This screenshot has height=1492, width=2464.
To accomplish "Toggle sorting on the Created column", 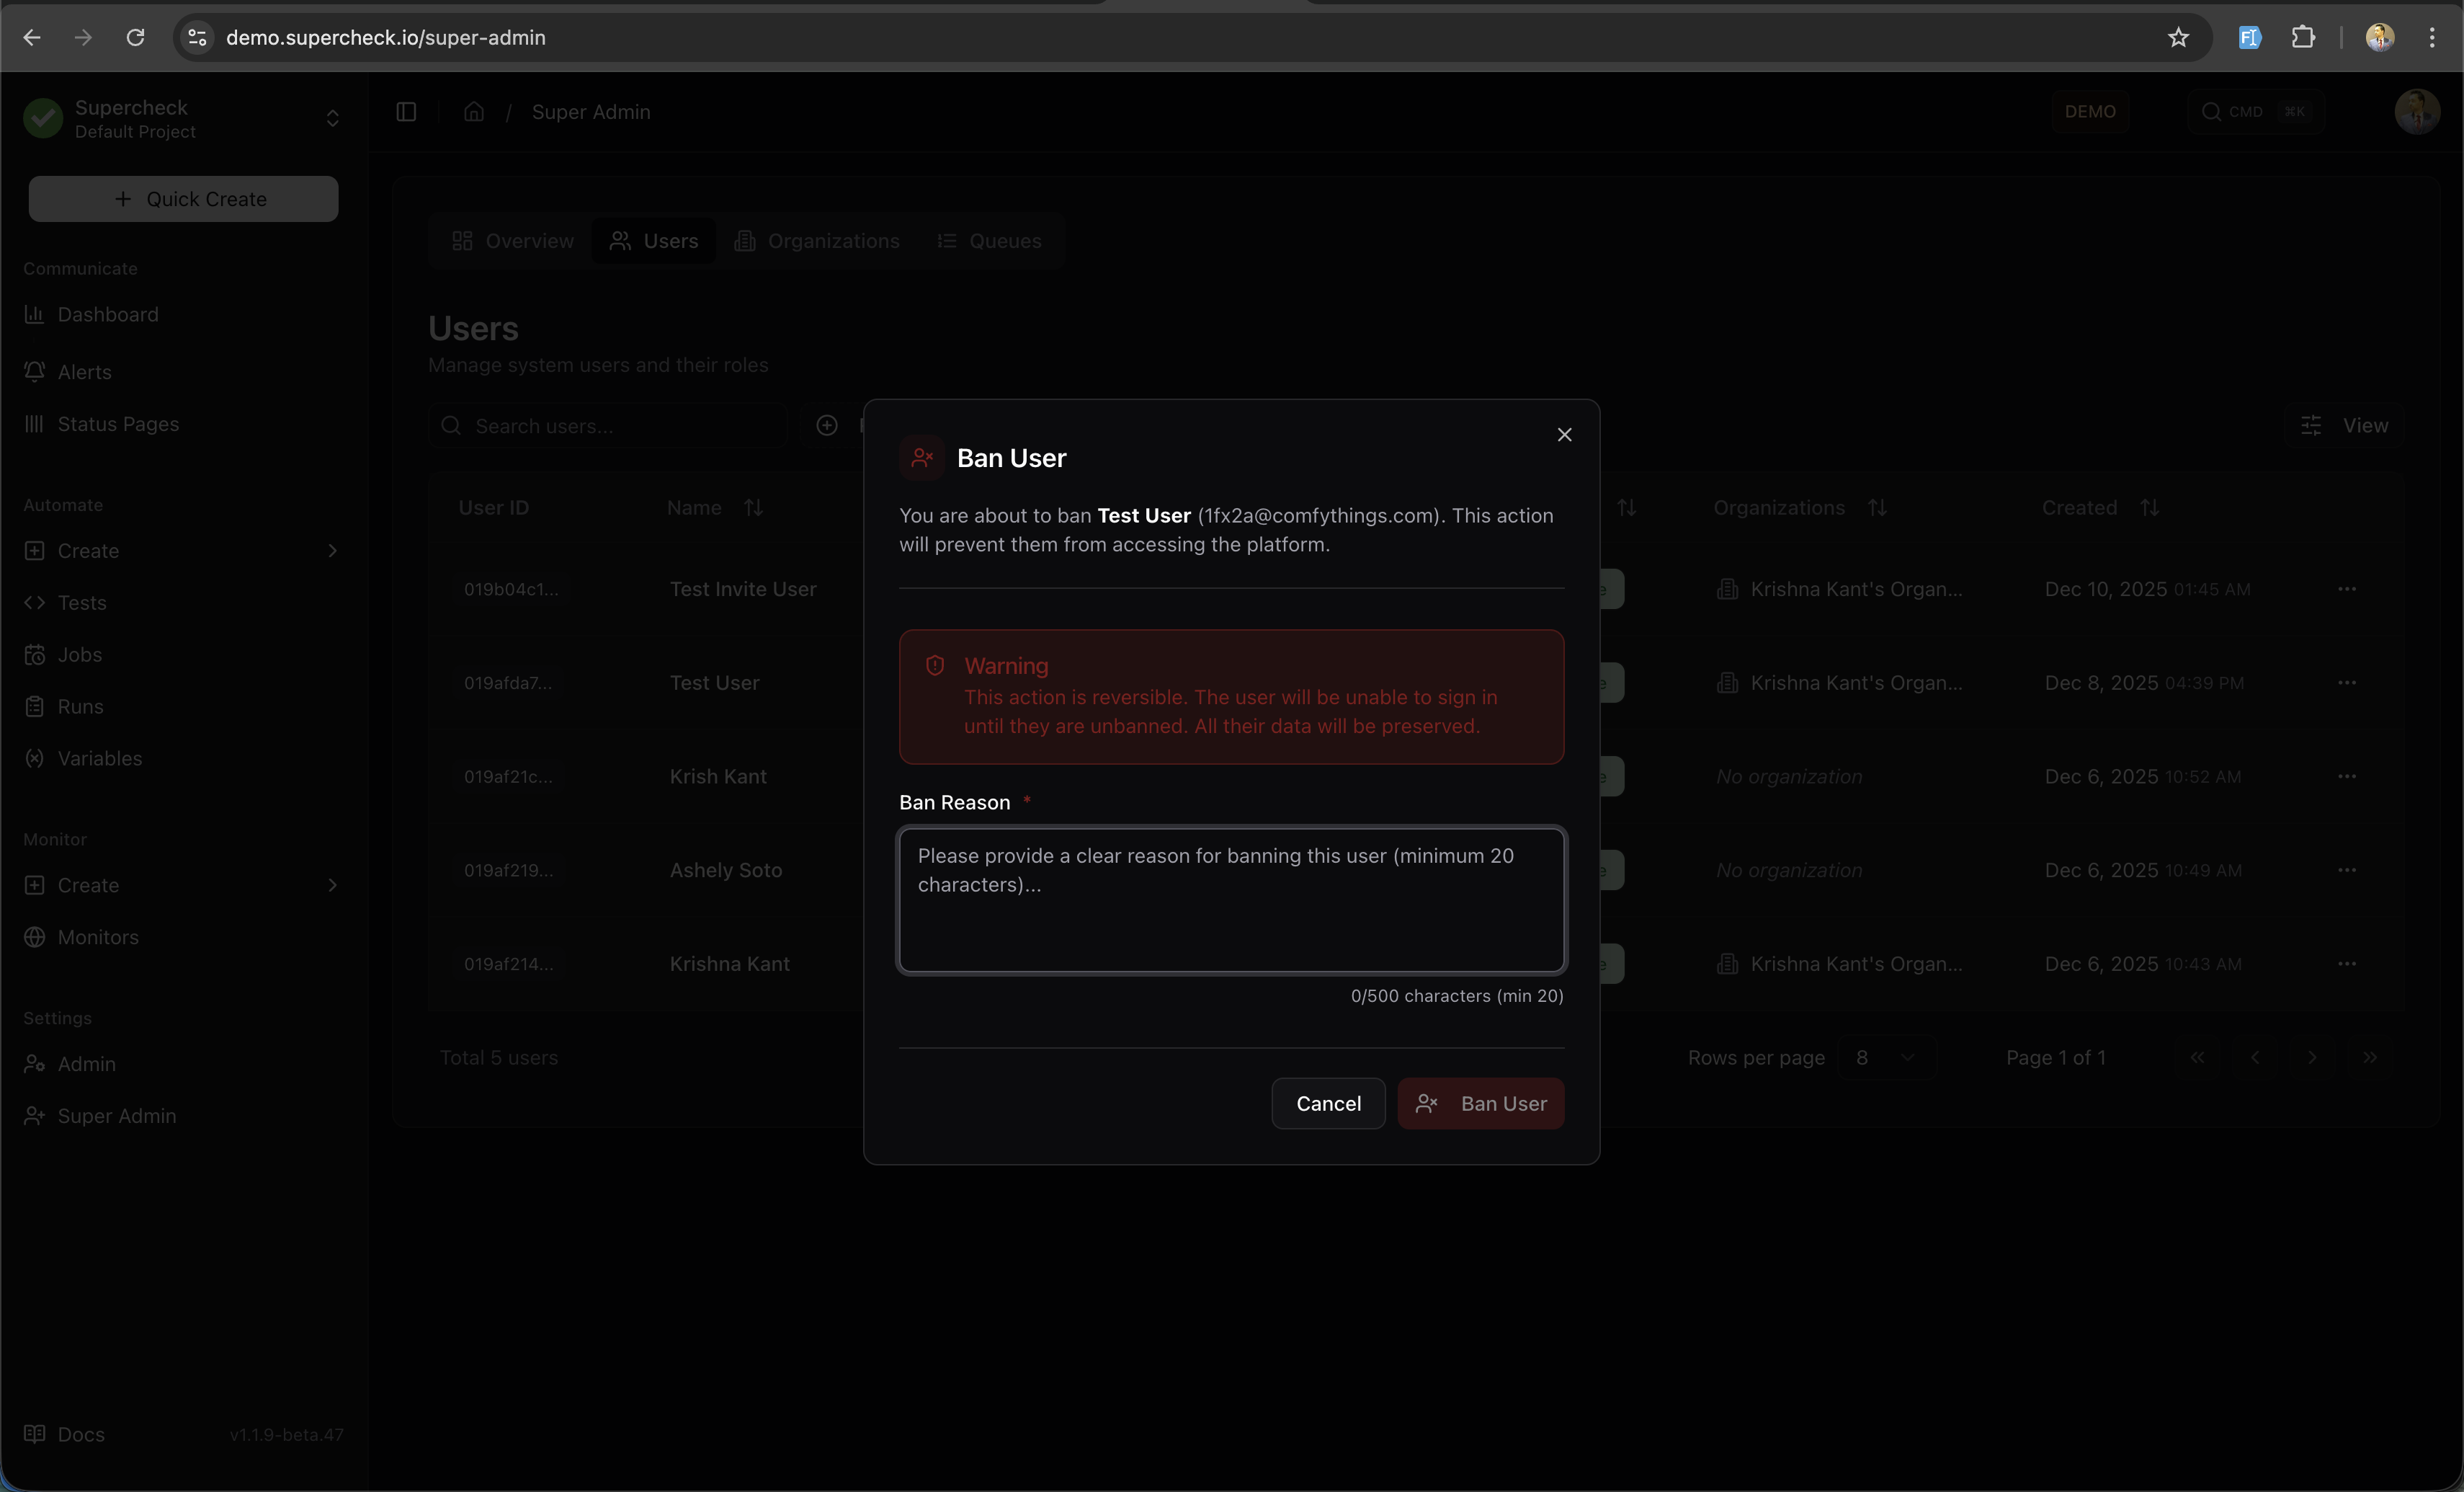I will click(2151, 507).
